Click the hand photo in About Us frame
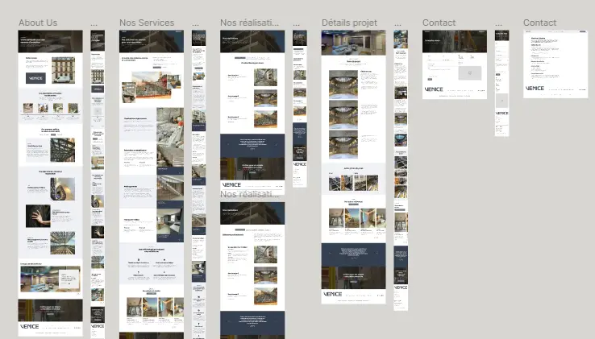The height and width of the screenshot is (339, 595). coord(38,216)
